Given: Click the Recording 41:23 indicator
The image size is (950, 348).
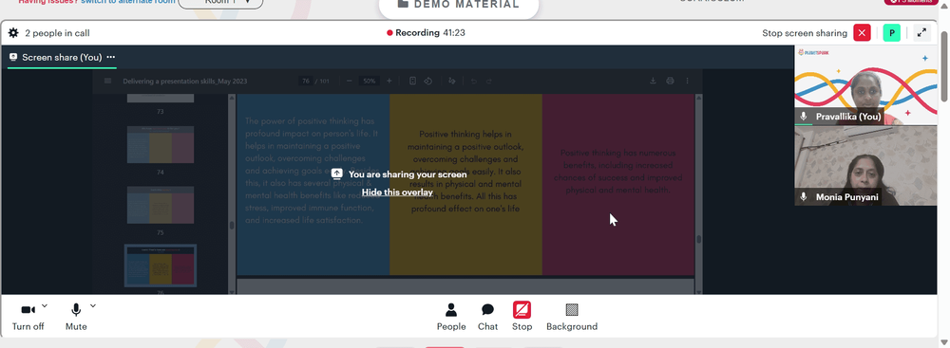Looking at the screenshot, I should [x=426, y=32].
